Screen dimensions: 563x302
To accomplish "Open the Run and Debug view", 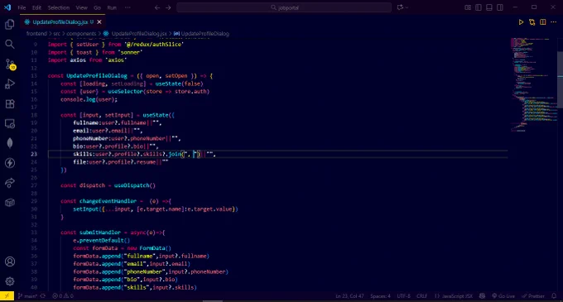I will pos(10,84).
